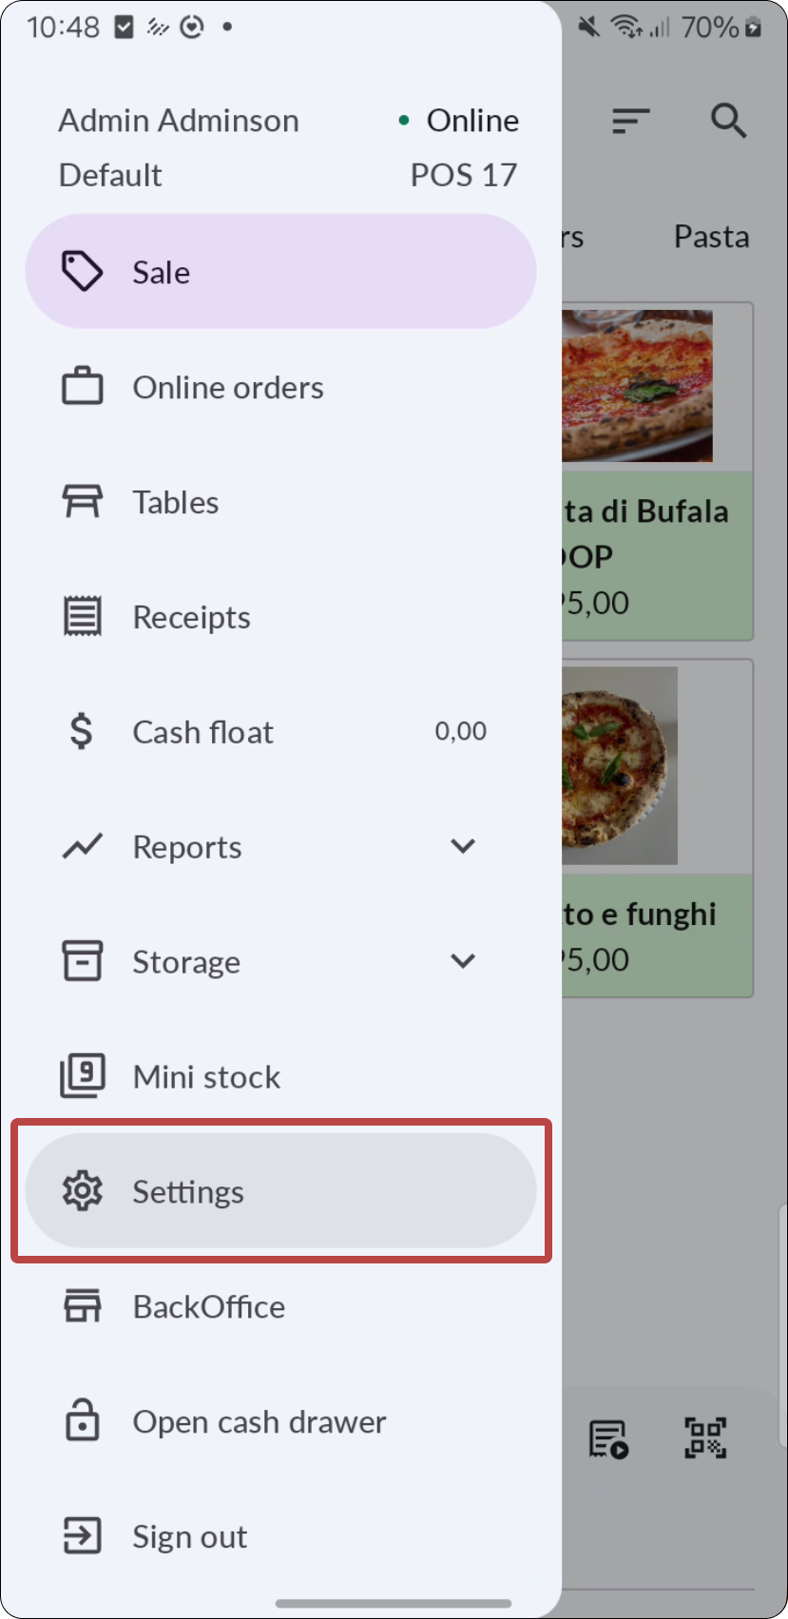Open Online orders from the drawer
Screen dimensions: 788x1619
pos(228,388)
